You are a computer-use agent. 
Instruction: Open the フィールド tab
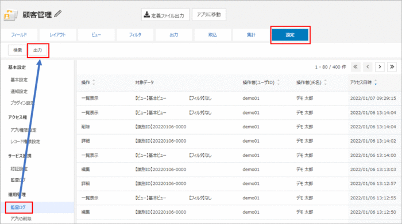[19, 35]
